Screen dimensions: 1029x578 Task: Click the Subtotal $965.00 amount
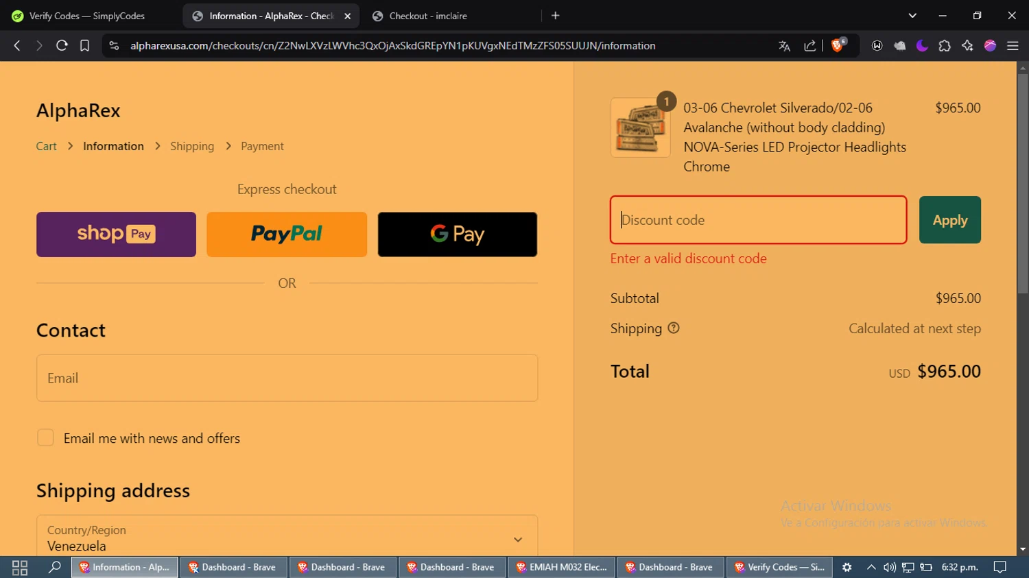point(958,298)
